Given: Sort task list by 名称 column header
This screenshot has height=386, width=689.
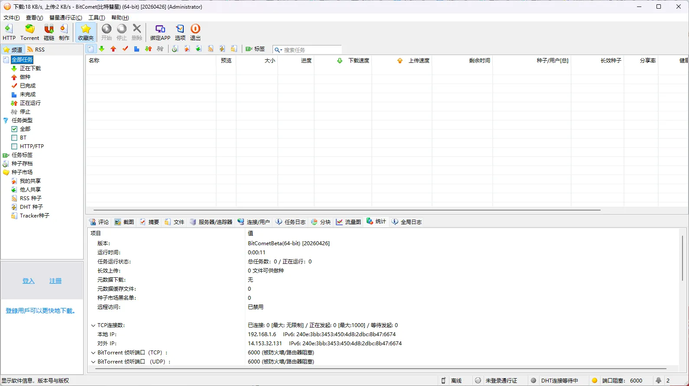Looking at the screenshot, I should click(x=151, y=61).
